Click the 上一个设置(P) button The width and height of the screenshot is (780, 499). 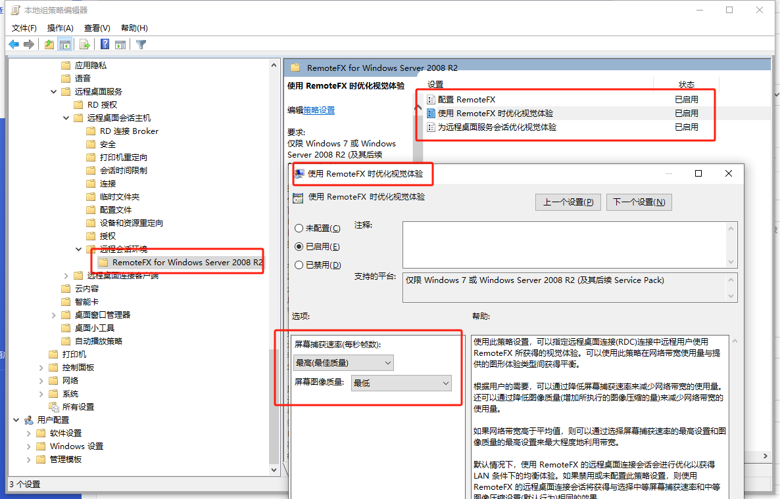tap(568, 202)
